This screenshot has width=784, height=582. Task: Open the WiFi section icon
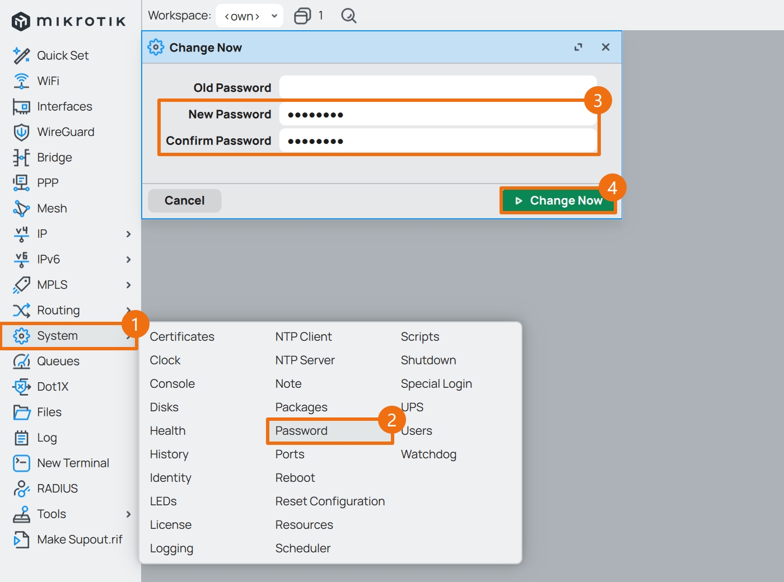point(21,81)
